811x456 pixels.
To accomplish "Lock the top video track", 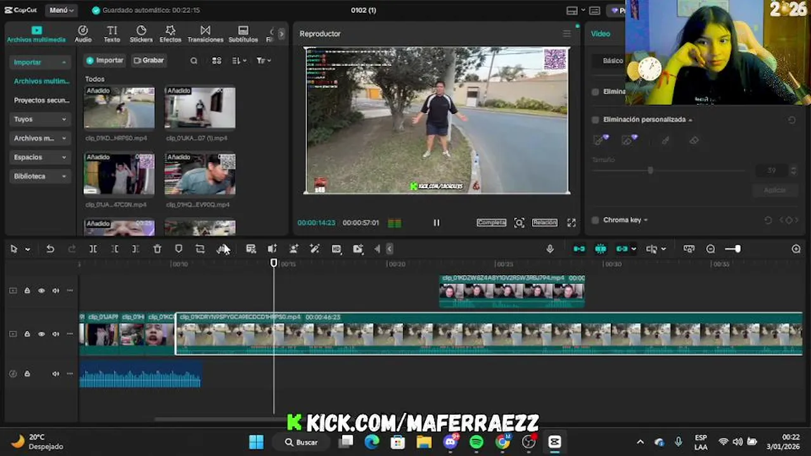I will 27,291.
